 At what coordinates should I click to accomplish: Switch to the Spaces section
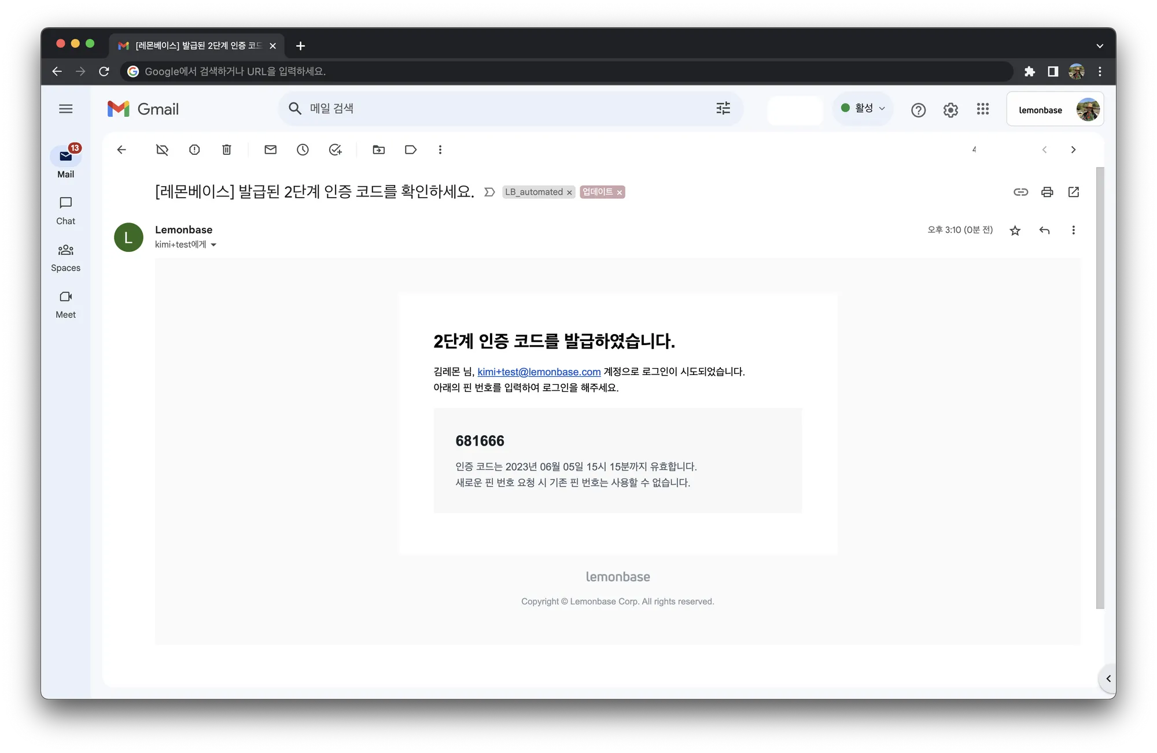(65, 258)
